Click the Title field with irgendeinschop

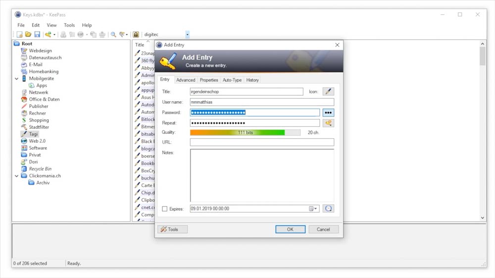pyautogui.click(x=247, y=92)
